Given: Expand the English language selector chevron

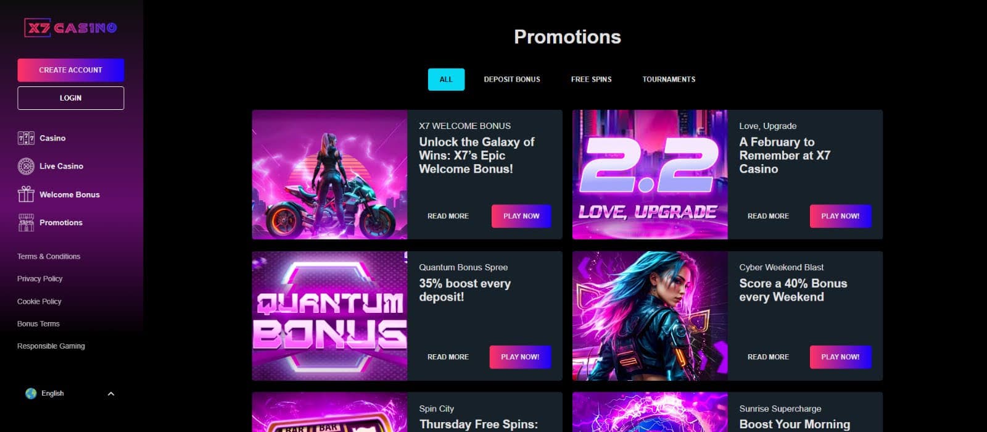Looking at the screenshot, I should (x=111, y=394).
